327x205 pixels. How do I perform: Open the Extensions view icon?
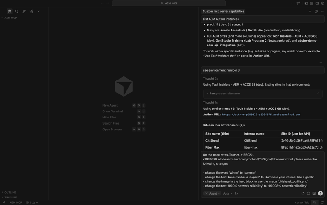[31, 11]
